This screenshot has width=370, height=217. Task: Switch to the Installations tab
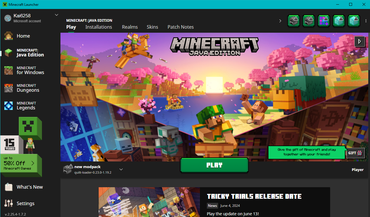99,27
